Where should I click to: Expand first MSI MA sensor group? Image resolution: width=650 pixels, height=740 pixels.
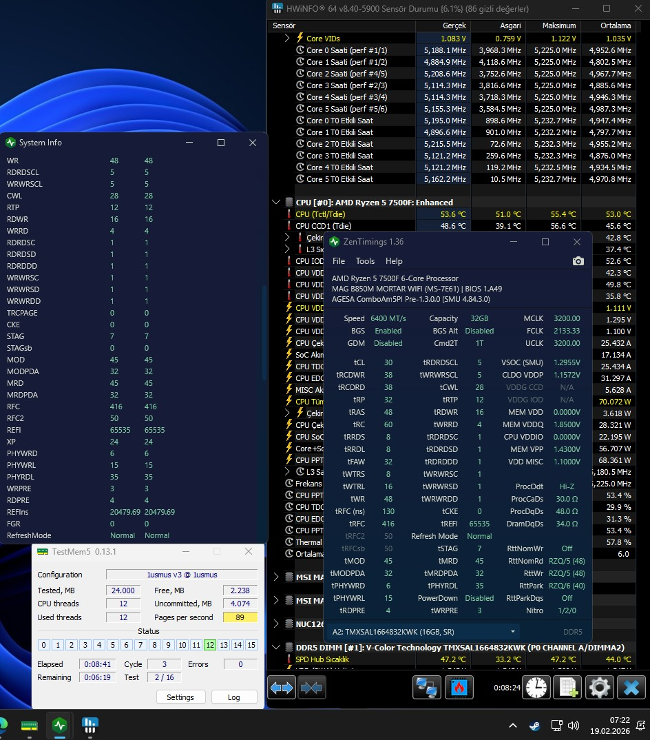276,577
